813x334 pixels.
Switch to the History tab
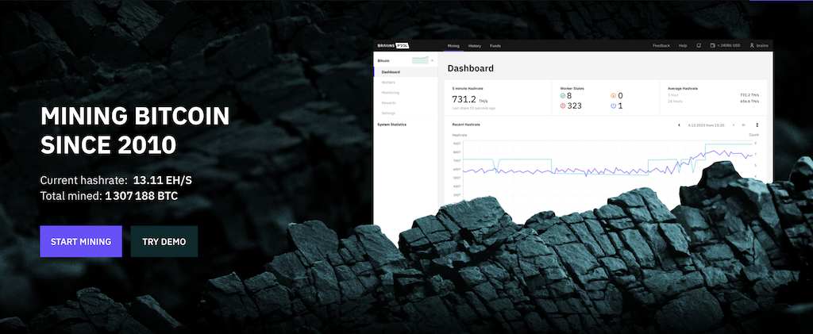(x=474, y=46)
